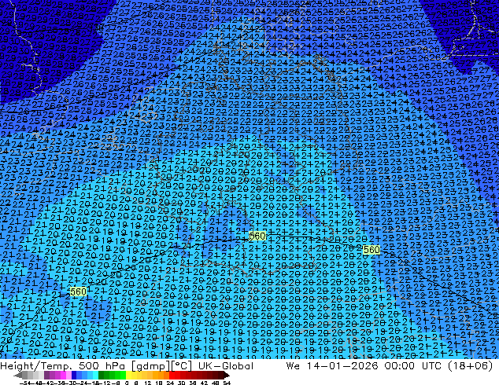Click the '00:00 UTC' time label
499x385 pixels.
click(x=412, y=366)
